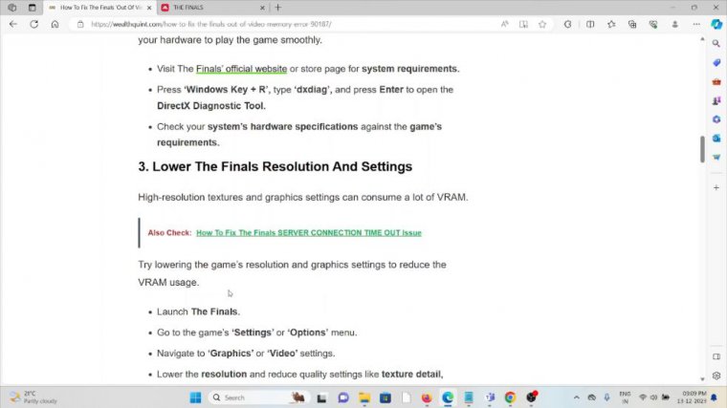This screenshot has width=727, height=408.
Task: Go to browser home page
Action: (55, 24)
